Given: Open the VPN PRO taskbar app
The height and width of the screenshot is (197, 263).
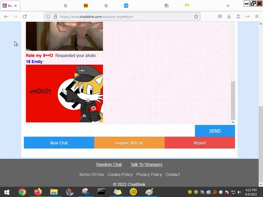Looking at the screenshot, I should click(133, 192).
